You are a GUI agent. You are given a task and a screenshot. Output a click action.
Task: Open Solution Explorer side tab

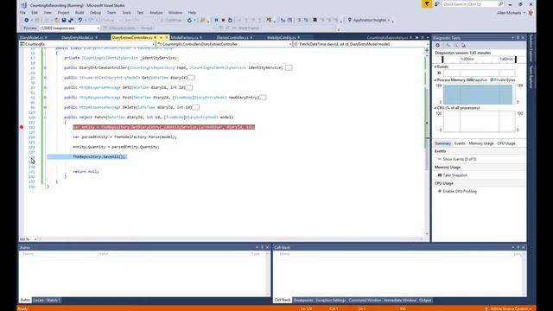coord(531,48)
